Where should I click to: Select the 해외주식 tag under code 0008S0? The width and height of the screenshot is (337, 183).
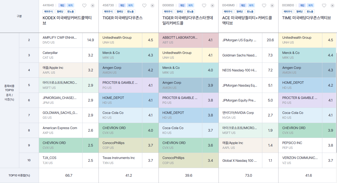[x=168, y=11]
